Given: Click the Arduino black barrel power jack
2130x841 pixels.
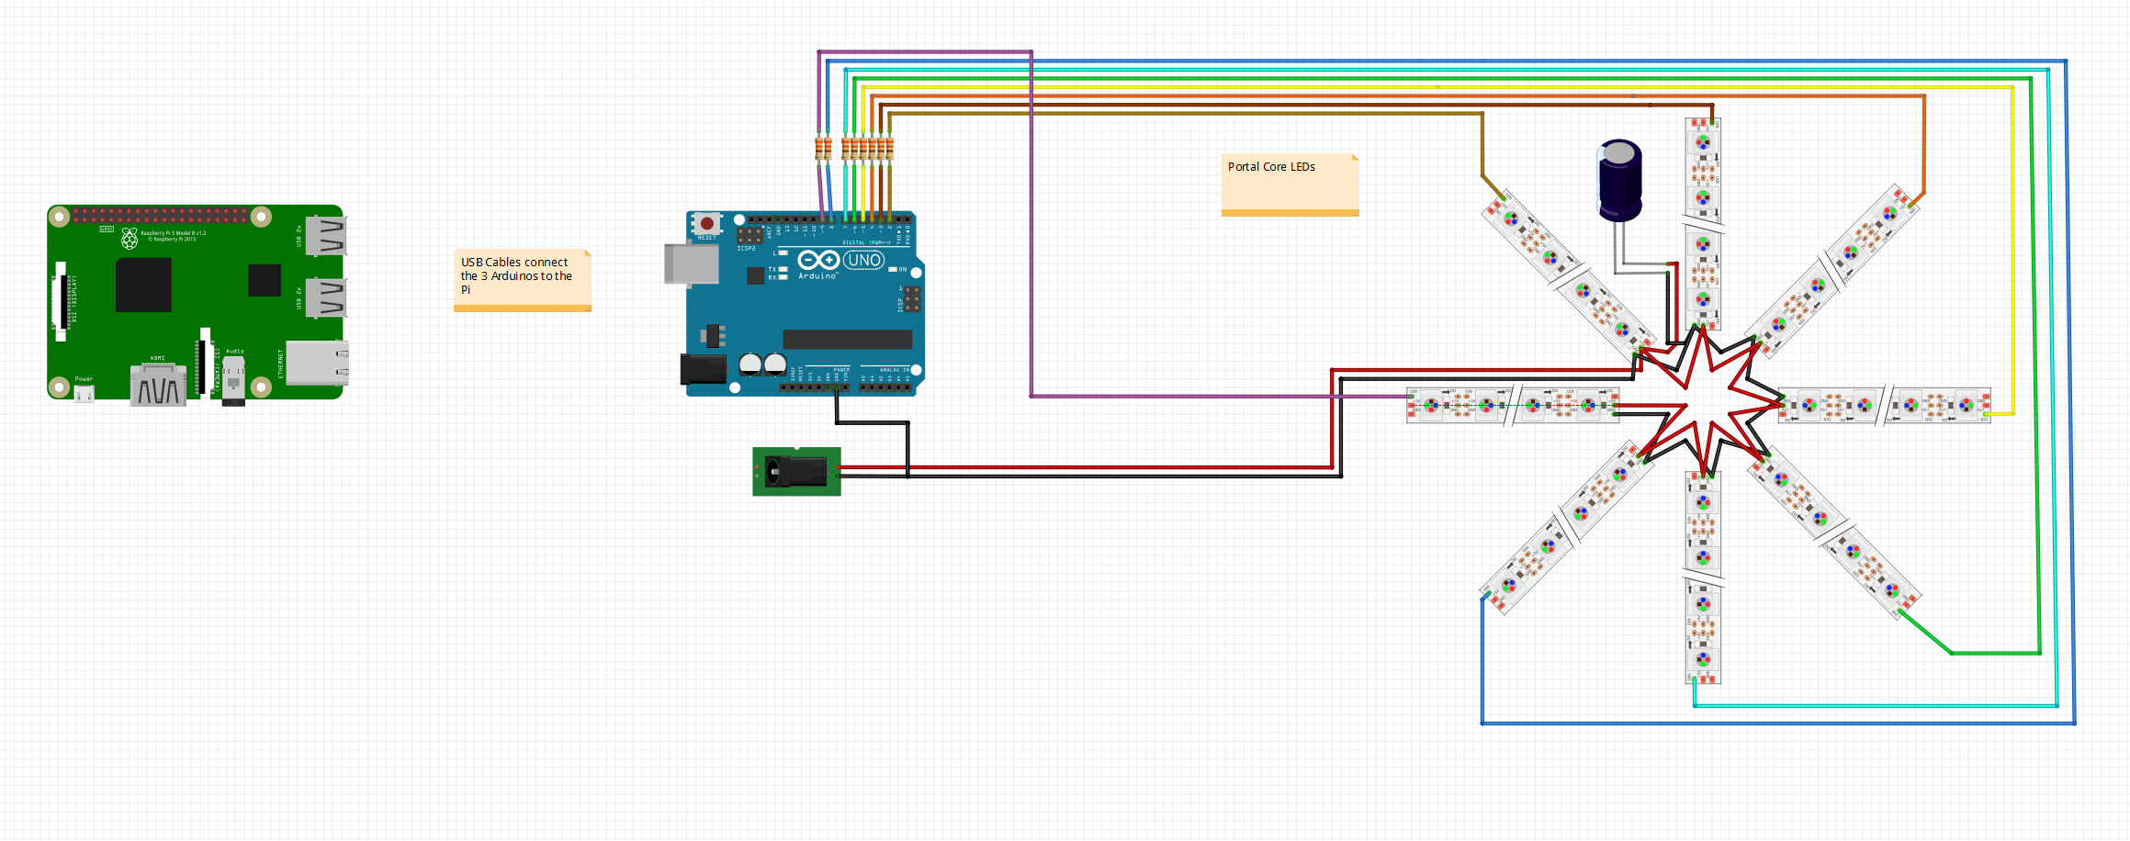Looking at the screenshot, I should pyautogui.click(x=703, y=369).
